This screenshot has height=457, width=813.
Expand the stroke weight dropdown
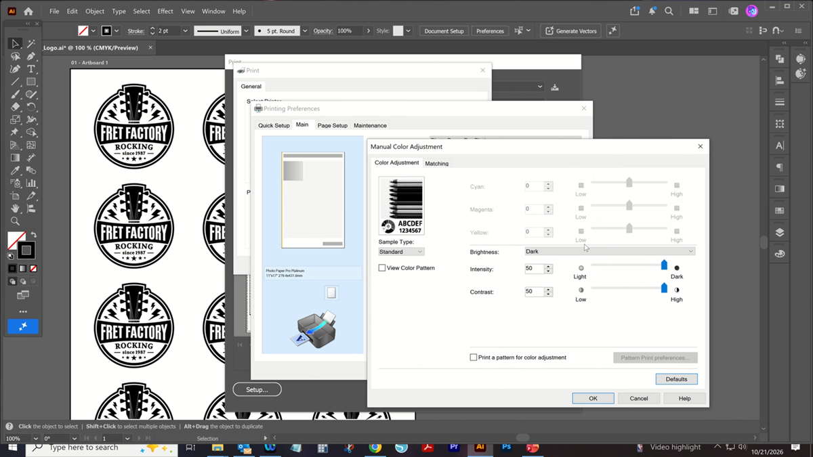pyautogui.click(x=185, y=31)
